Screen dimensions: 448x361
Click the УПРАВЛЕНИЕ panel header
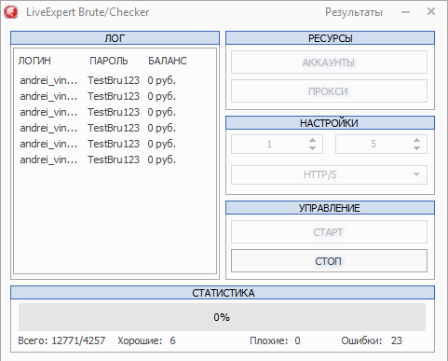(330, 208)
